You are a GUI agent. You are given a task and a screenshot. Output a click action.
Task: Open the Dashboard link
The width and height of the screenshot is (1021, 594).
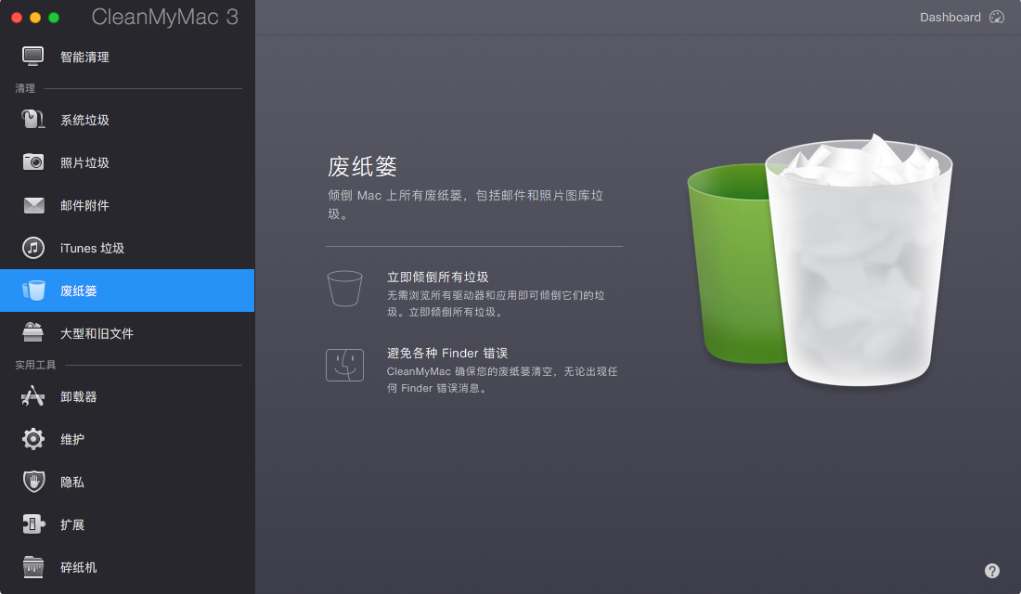point(950,17)
